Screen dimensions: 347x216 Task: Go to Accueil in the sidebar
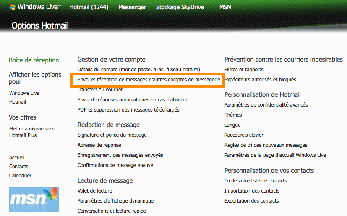click(17, 158)
